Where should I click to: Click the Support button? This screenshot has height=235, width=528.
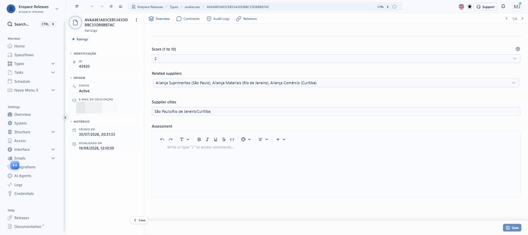click(x=486, y=7)
